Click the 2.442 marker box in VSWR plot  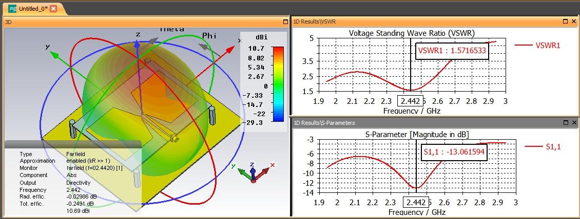[410, 101]
